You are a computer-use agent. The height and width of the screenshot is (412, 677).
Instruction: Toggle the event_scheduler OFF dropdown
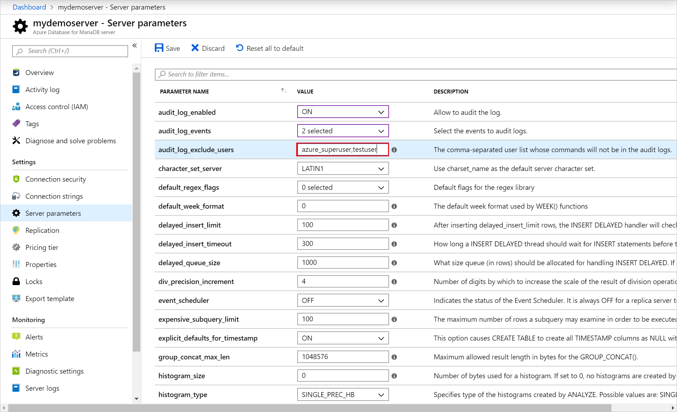[342, 301]
